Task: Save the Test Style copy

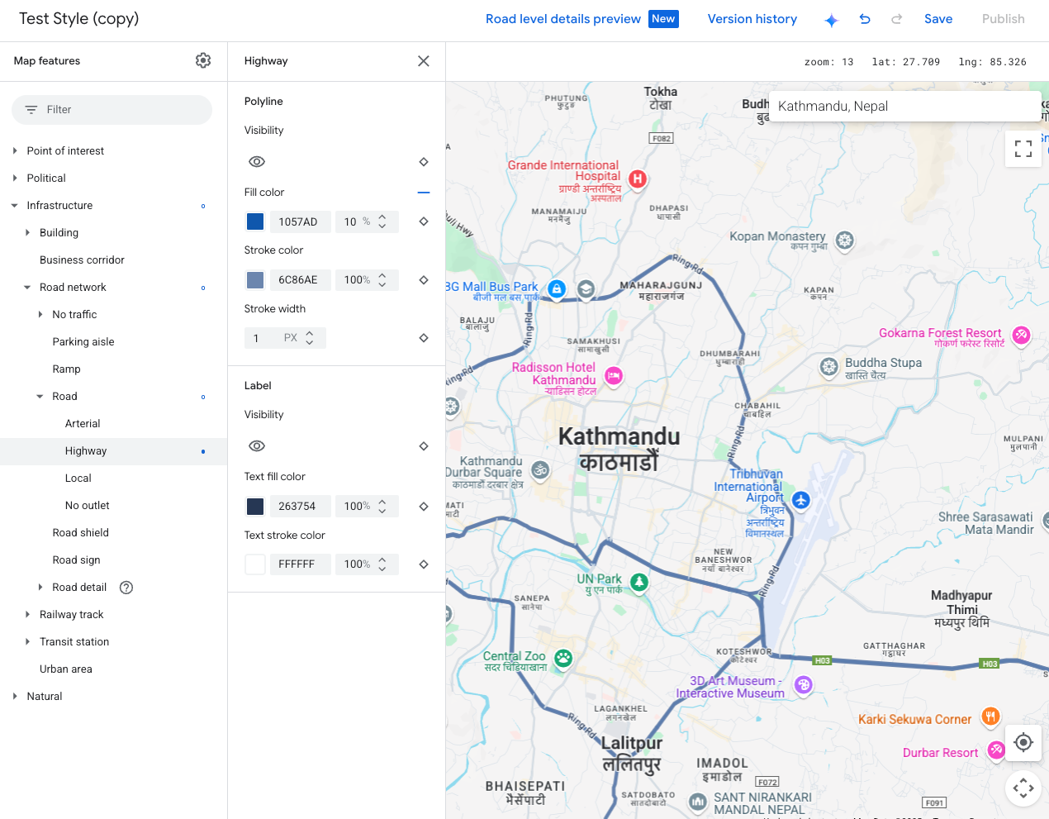Action: tap(938, 19)
